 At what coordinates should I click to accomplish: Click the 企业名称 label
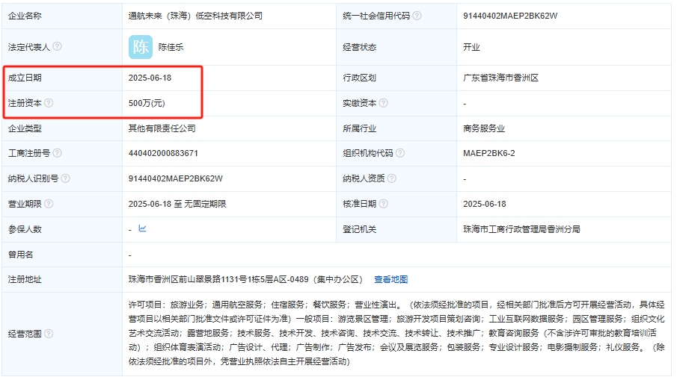click(x=25, y=16)
